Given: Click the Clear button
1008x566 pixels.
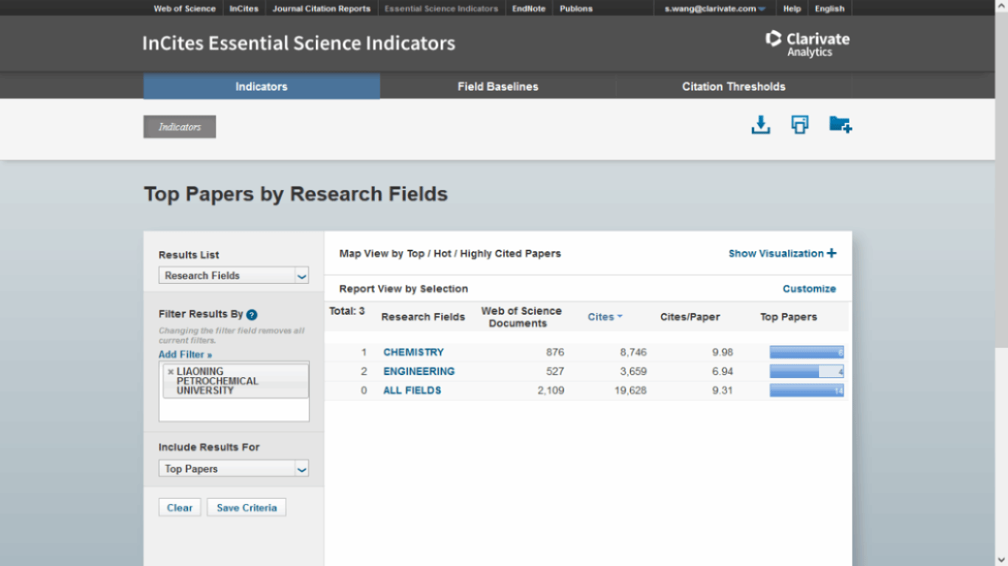Looking at the screenshot, I should (x=179, y=508).
